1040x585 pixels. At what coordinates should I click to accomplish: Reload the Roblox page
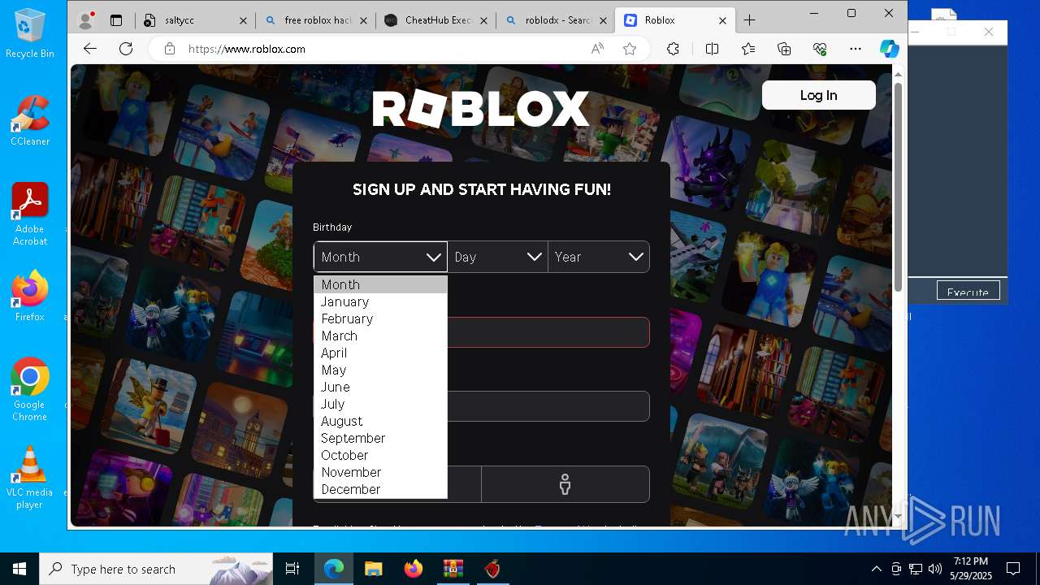tap(126, 49)
